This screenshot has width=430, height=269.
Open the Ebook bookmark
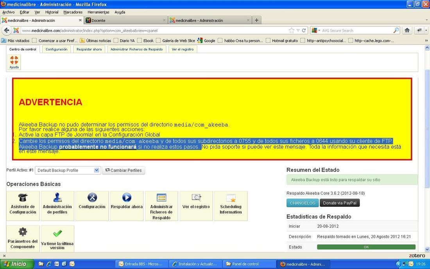(145, 41)
